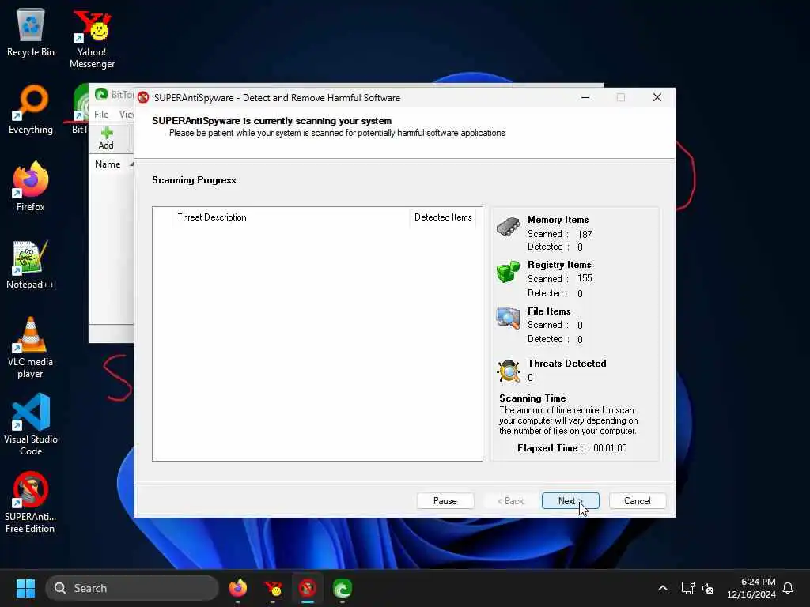Click the Name column header in BitTorrent
The width and height of the screenshot is (810, 607).
(x=108, y=164)
